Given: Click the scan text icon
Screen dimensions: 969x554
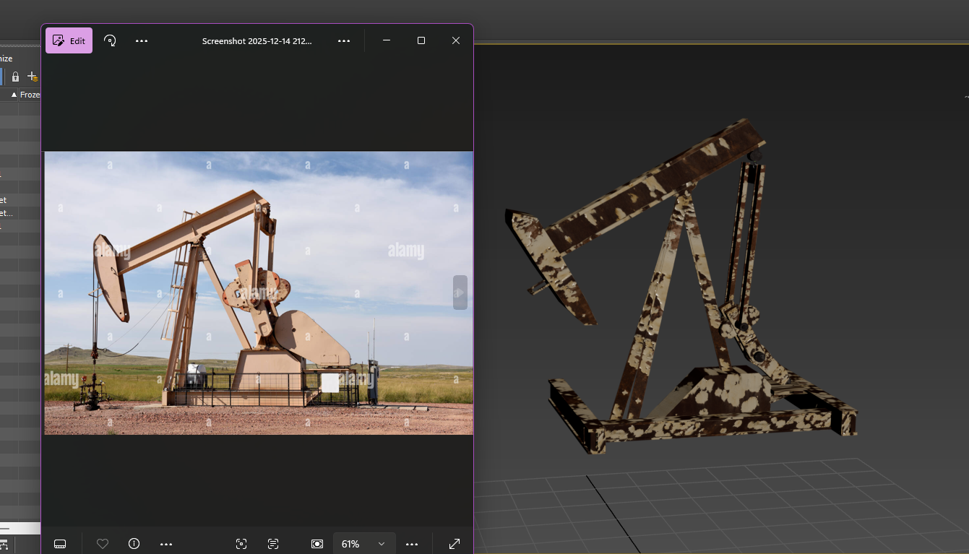Looking at the screenshot, I should click(x=273, y=544).
